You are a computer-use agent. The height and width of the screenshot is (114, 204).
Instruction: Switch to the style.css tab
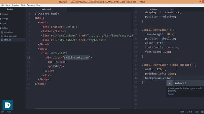click(x=154, y=9)
